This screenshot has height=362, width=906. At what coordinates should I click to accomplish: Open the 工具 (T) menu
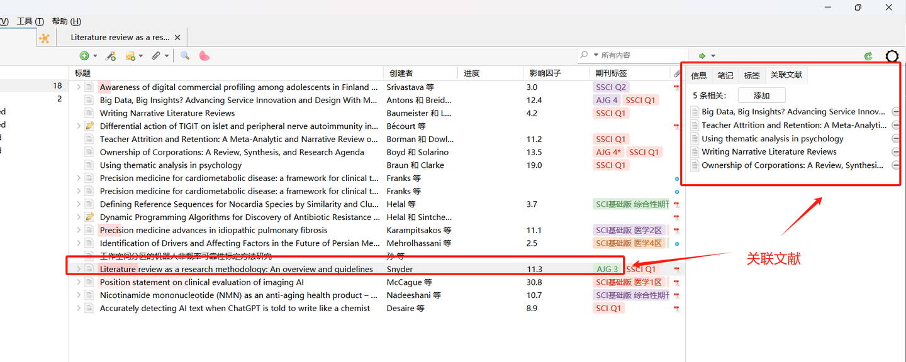(30, 21)
